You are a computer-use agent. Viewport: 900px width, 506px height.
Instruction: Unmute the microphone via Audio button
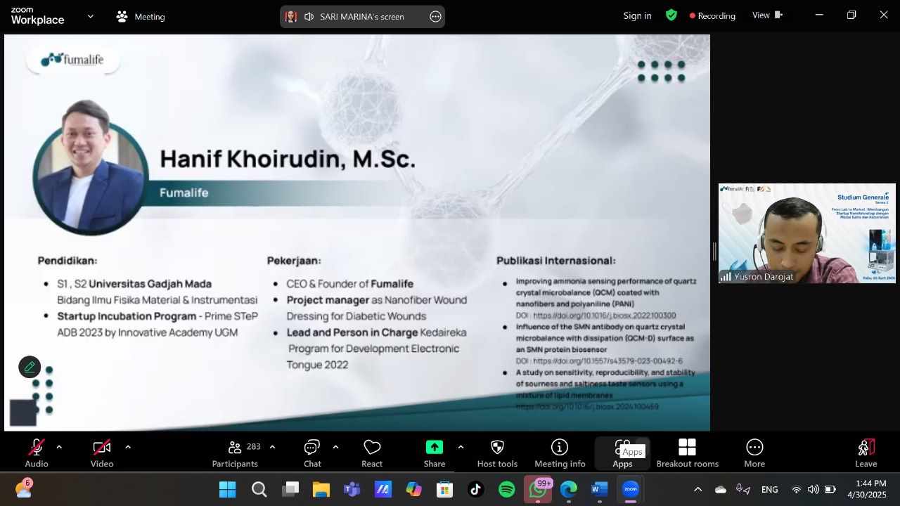(37, 453)
